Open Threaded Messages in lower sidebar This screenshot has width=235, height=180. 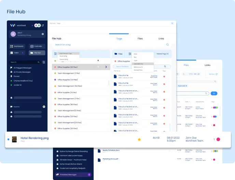point(73,175)
